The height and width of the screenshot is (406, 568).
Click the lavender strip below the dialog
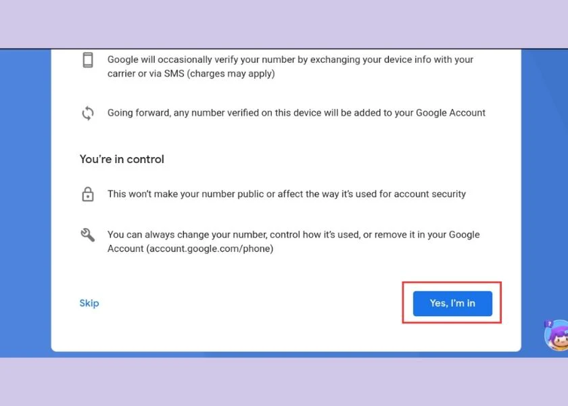tap(284, 382)
